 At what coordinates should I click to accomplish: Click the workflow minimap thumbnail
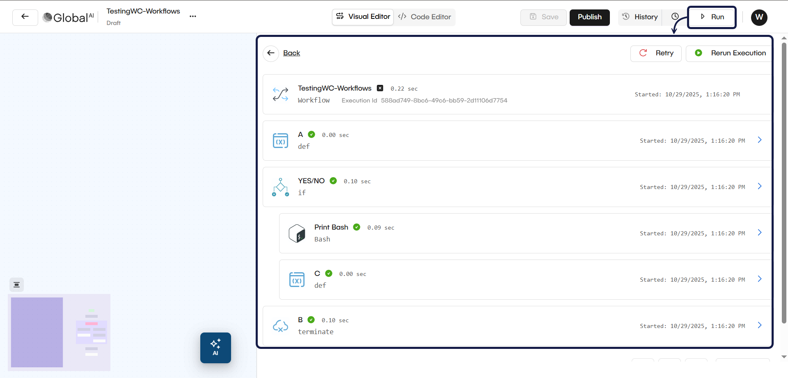coord(59,332)
